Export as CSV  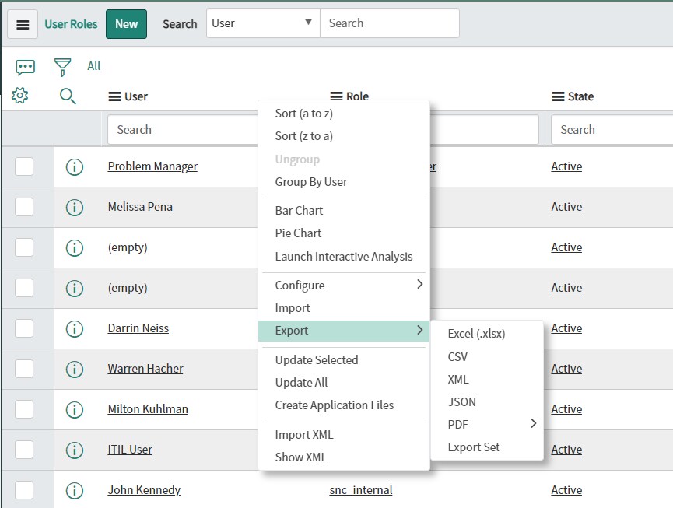pos(457,357)
